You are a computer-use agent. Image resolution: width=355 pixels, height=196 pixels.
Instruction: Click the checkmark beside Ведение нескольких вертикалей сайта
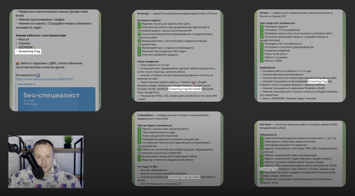point(139,24)
